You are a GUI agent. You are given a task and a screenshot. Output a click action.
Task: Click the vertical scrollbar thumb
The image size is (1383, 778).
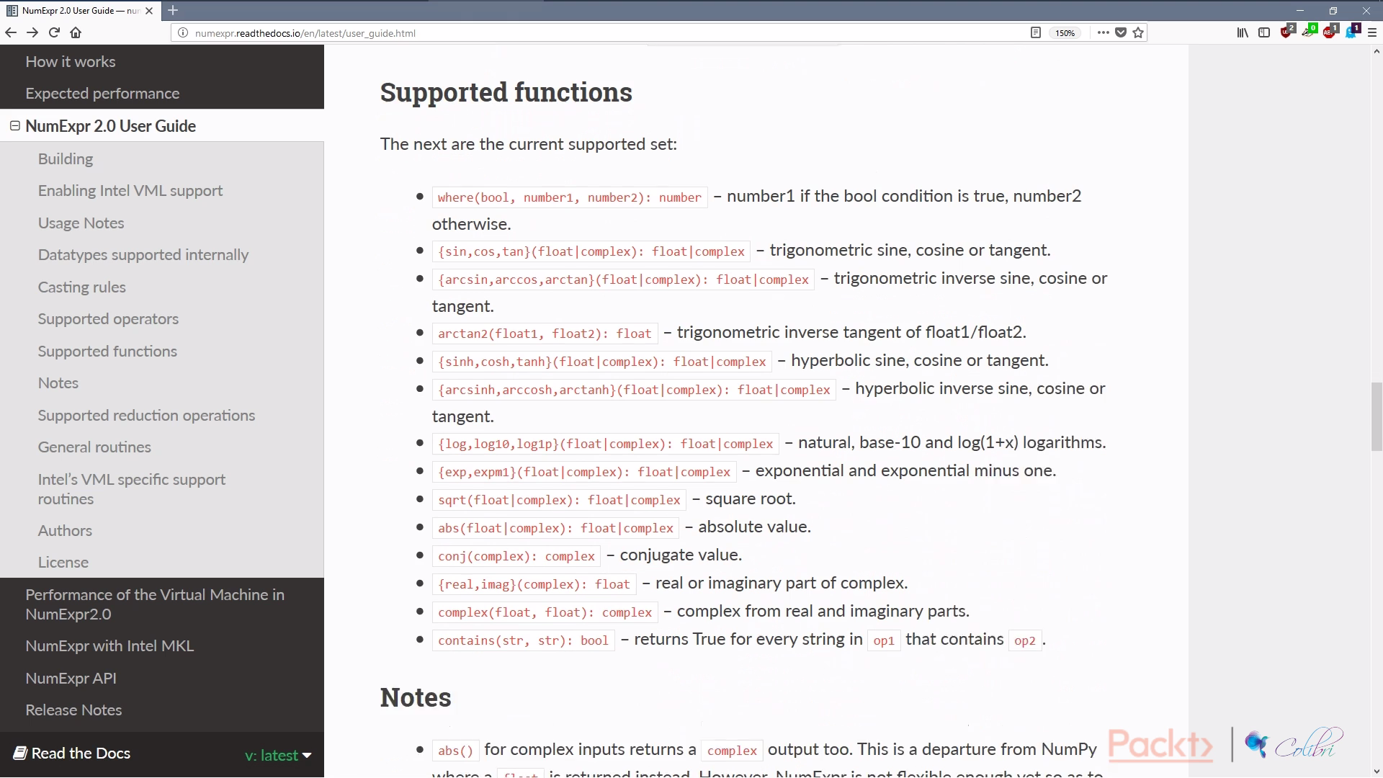(1377, 418)
